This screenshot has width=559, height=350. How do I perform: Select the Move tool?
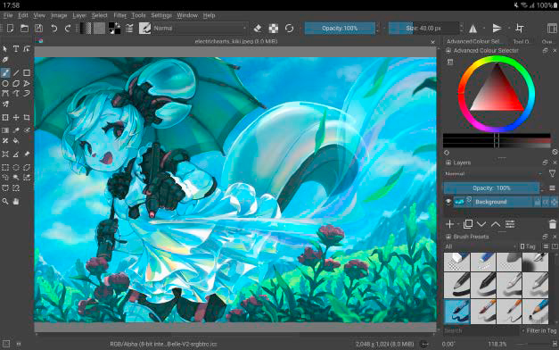click(x=16, y=118)
